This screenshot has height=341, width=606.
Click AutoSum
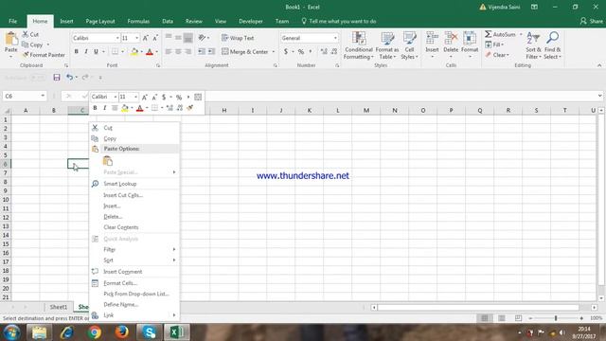(501, 34)
